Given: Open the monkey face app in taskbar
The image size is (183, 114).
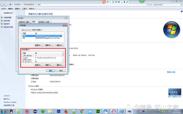Looking at the screenshot, I should tap(113, 112).
